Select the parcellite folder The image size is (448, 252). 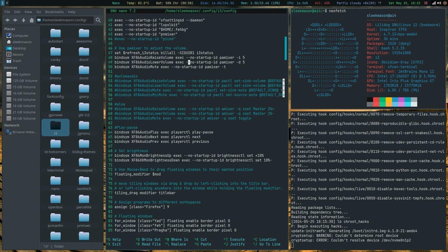84,202
